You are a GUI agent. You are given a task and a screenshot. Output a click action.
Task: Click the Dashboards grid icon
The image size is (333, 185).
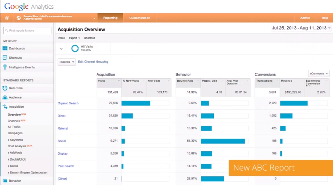(5, 48)
